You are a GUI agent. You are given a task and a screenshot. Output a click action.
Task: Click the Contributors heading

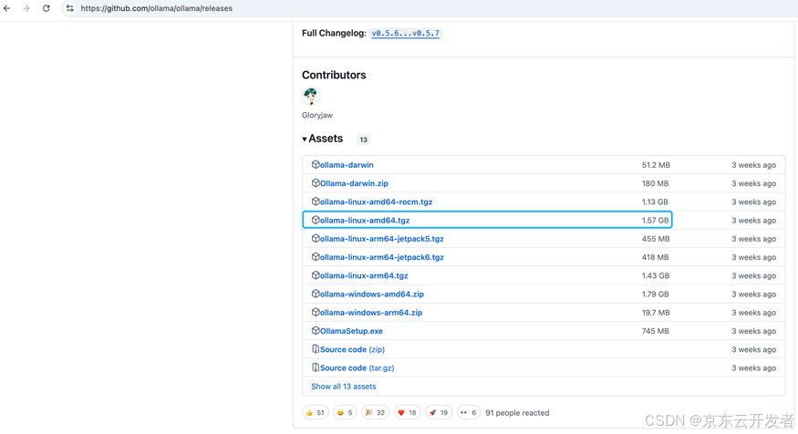334,75
